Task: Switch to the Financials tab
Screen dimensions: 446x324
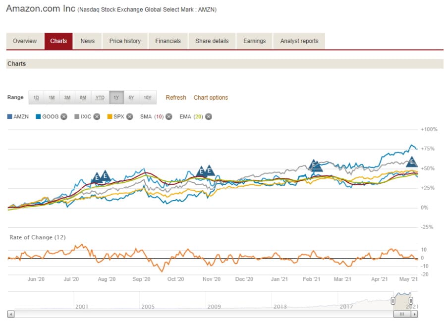Action: [168, 41]
